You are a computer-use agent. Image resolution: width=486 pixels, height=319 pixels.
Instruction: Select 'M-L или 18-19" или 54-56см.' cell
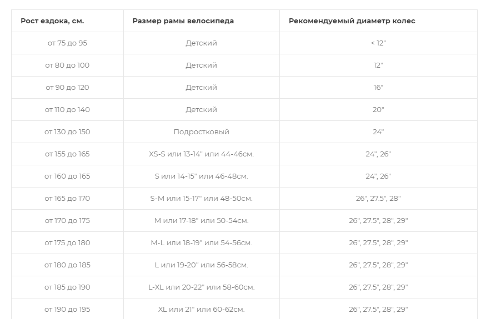tap(202, 243)
